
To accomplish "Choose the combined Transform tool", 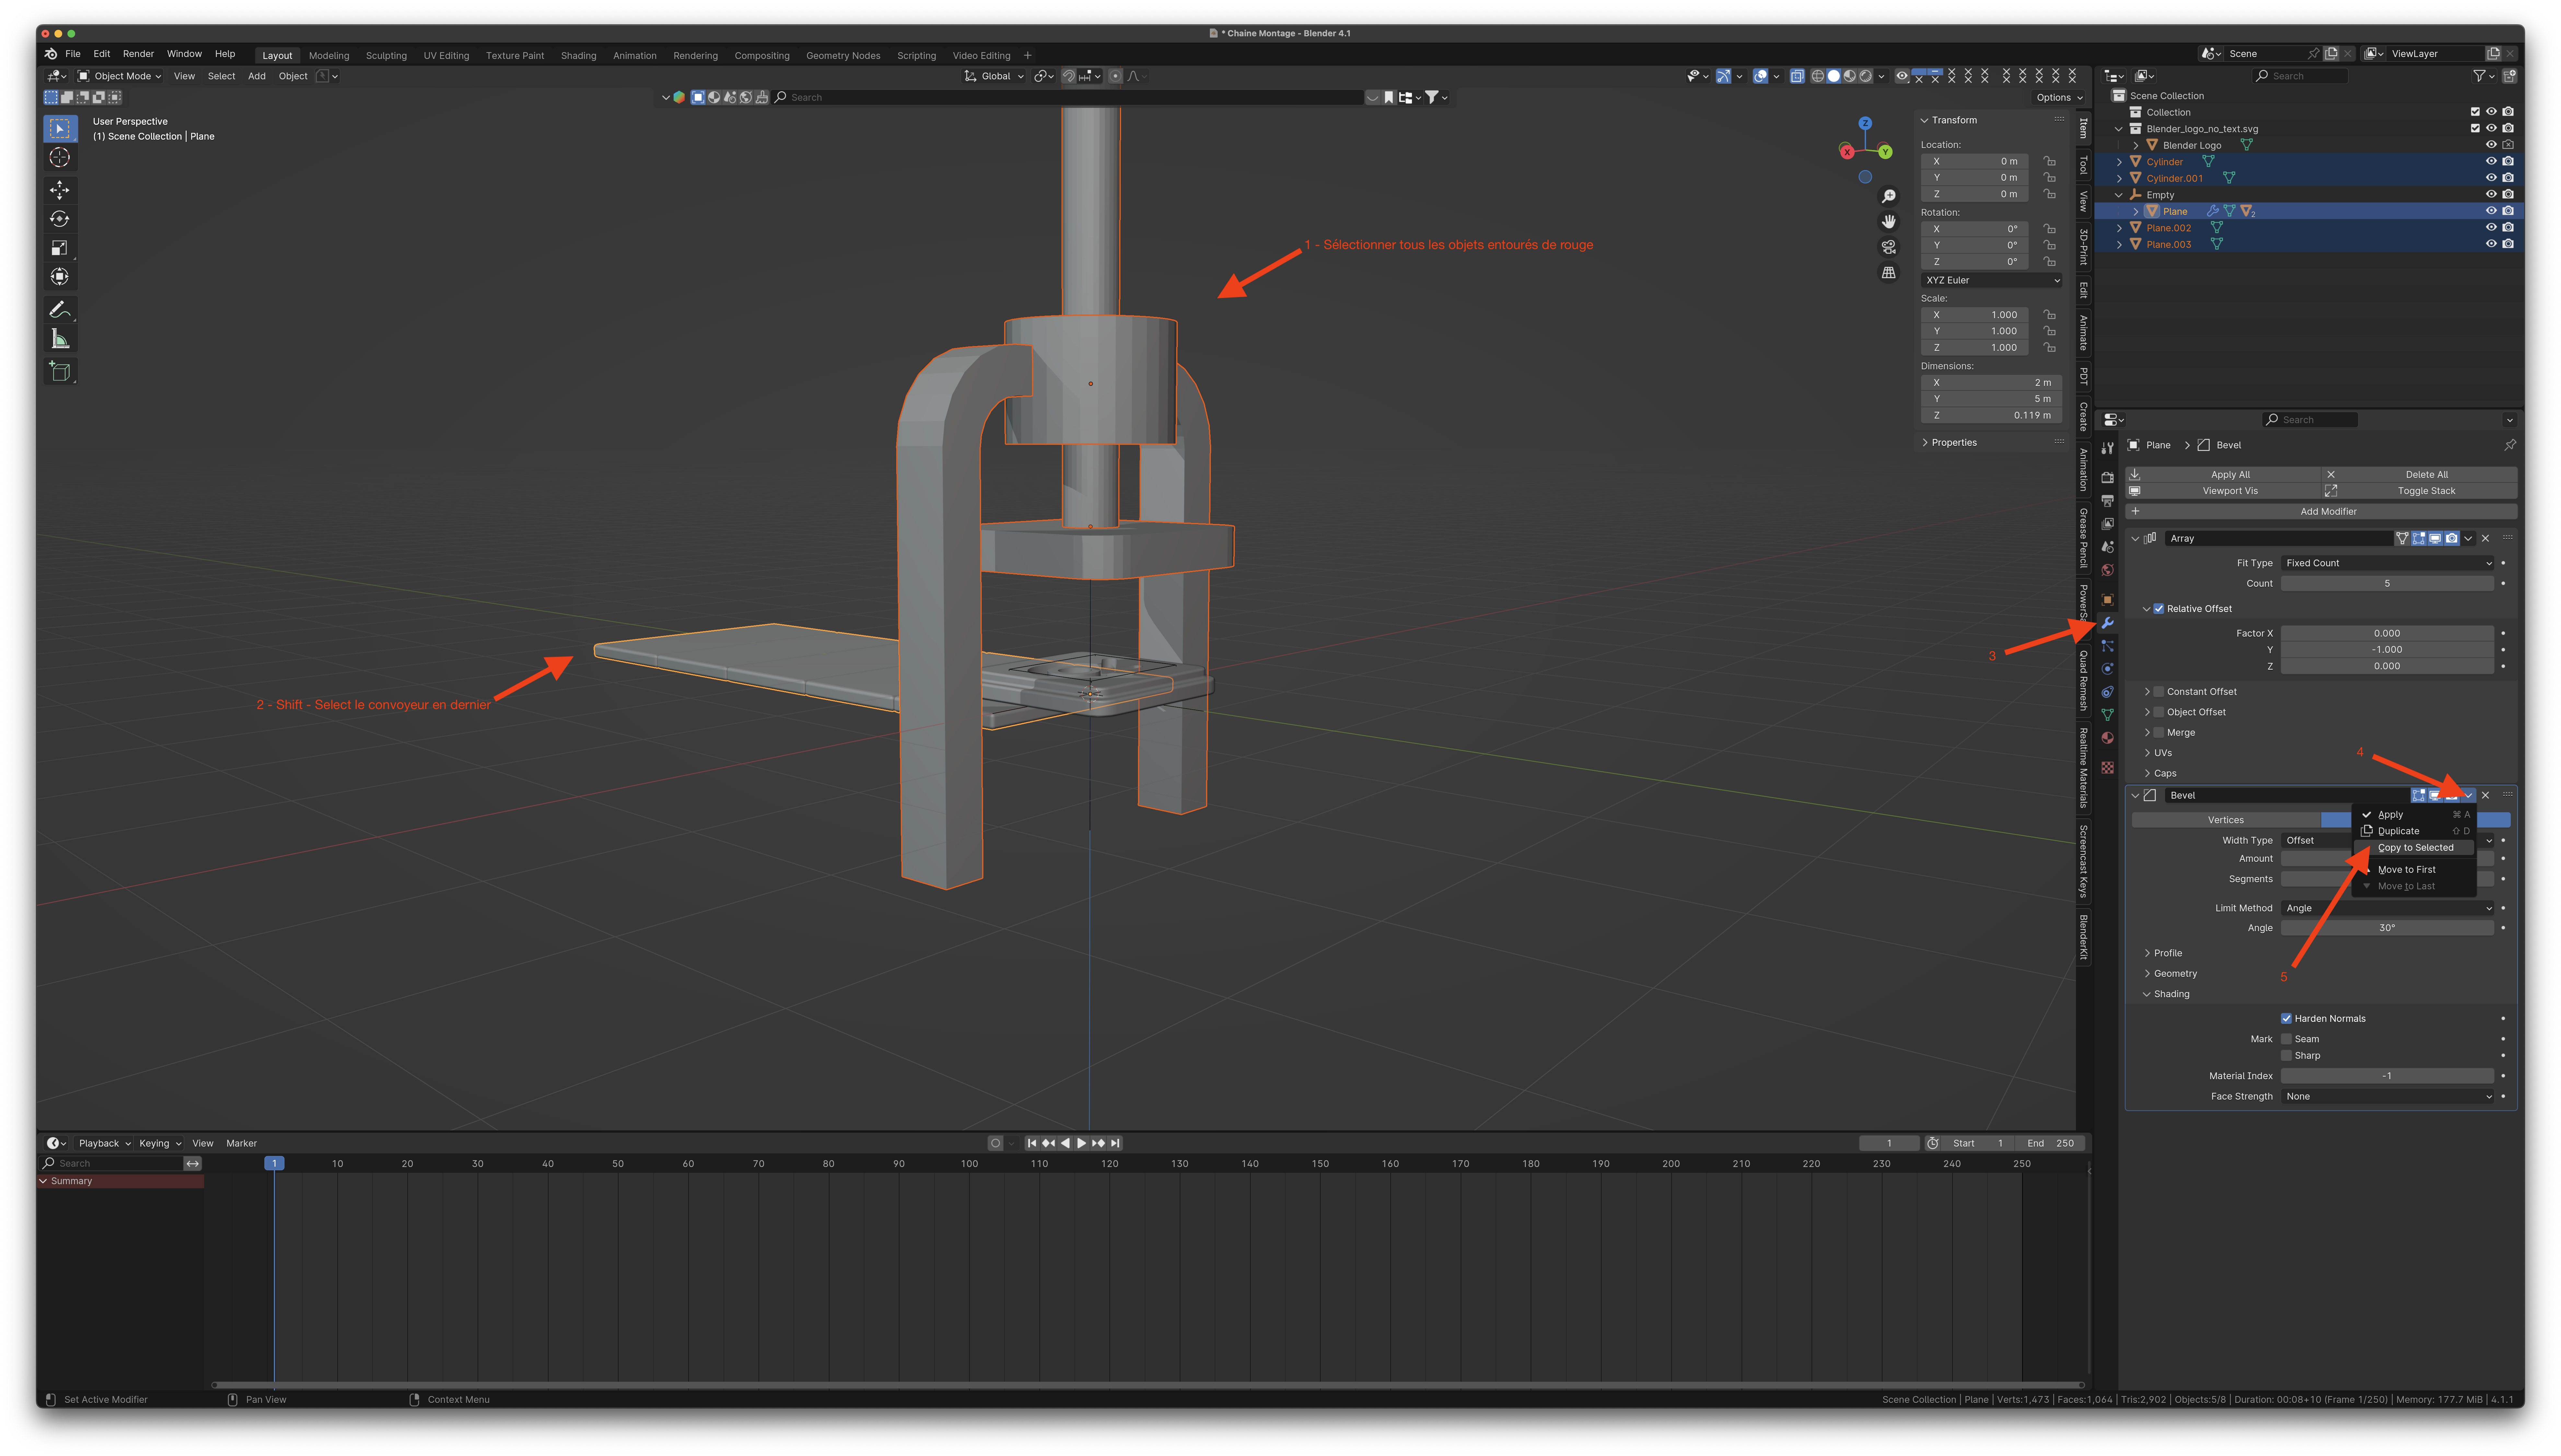I will pos(60,277).
